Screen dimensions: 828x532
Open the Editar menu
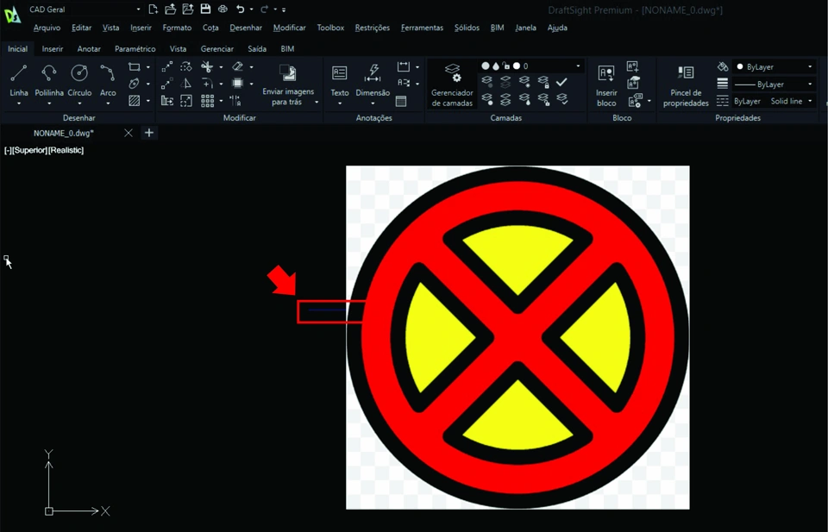tap(81, 28)
